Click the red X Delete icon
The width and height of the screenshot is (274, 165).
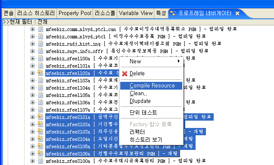click(x=125, y=74)
